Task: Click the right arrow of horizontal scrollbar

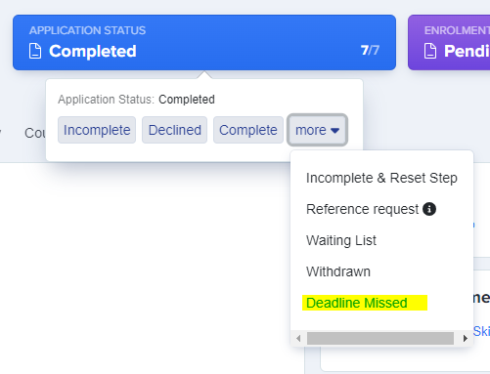Action: [x=466, y=339]
